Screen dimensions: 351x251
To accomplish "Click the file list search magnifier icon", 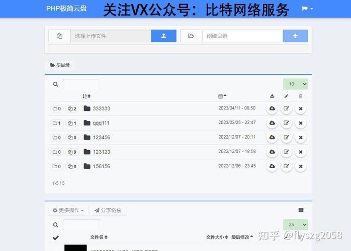I will [55, 225].
